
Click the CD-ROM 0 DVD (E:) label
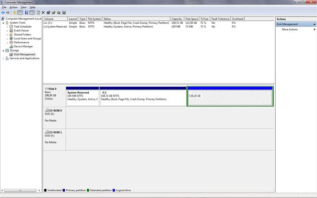pyautogui.click(x=54, y=118)
